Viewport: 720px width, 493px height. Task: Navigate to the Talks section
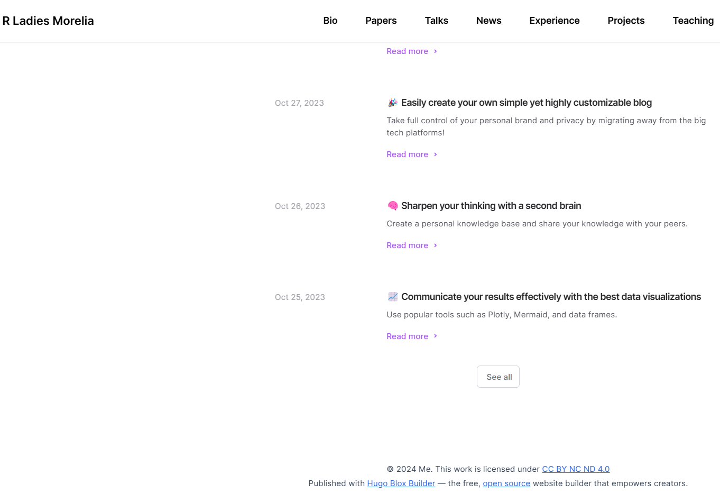pyautogui.click(x=437, y=21)
